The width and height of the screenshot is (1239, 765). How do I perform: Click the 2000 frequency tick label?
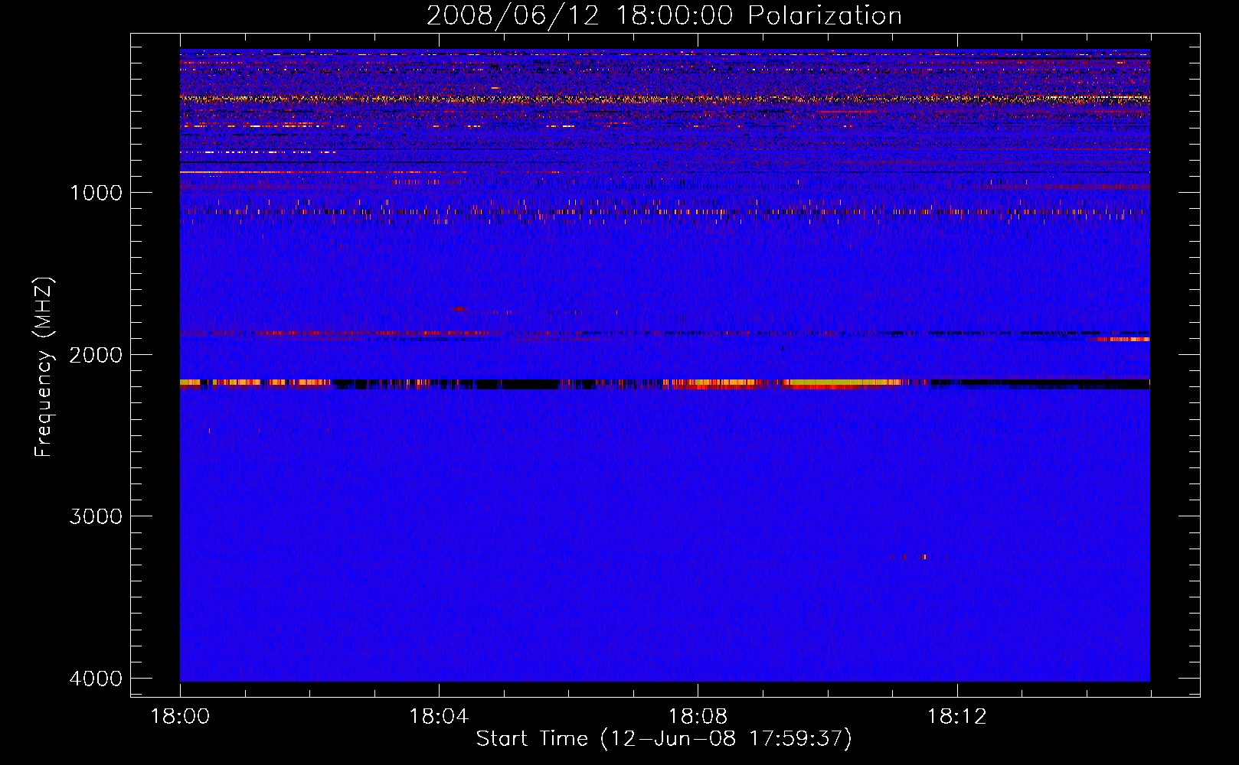(x=96, y=355)
